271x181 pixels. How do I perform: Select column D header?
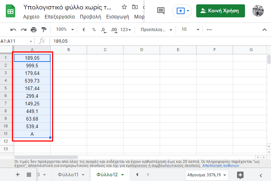pos(142,50)
